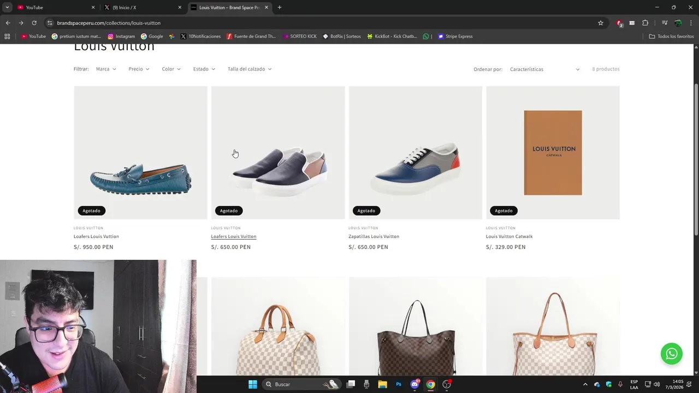Image resolution: width=699 pixels, height=393 pixels.
Task: Click the teal loafers product image
Action: (140, 153)
